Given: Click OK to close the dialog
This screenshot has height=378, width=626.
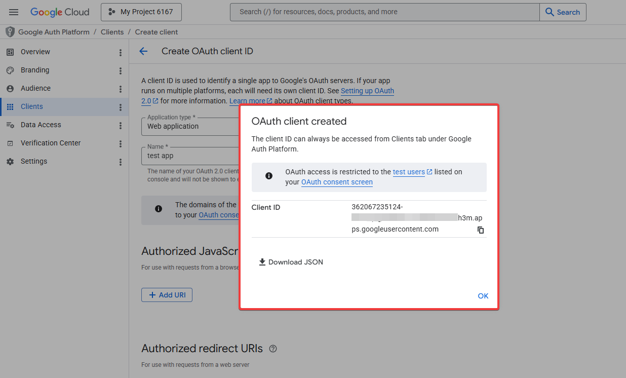Looking at the screenshot, I should point(483,296).
